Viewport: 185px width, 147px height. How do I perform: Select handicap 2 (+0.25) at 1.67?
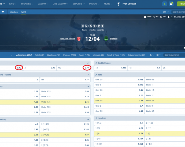pos(65,135)
